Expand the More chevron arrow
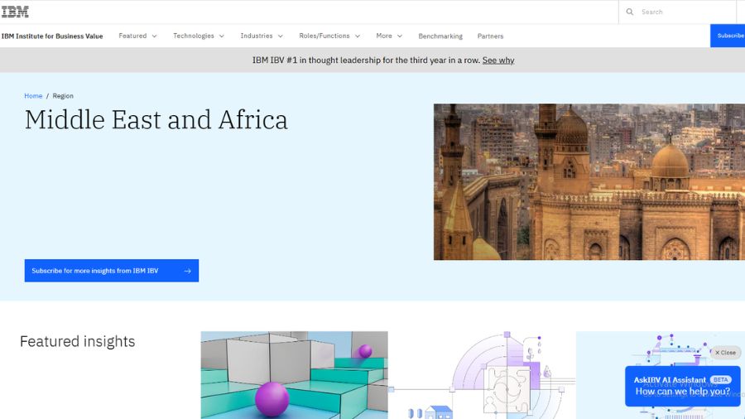The height and width of the screenshot is (419, 745). (x=400, y=36)
